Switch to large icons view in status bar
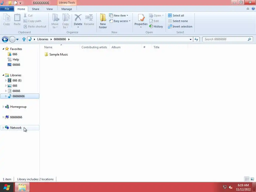This screenshot has width=256, height=192. click(252, 179)
